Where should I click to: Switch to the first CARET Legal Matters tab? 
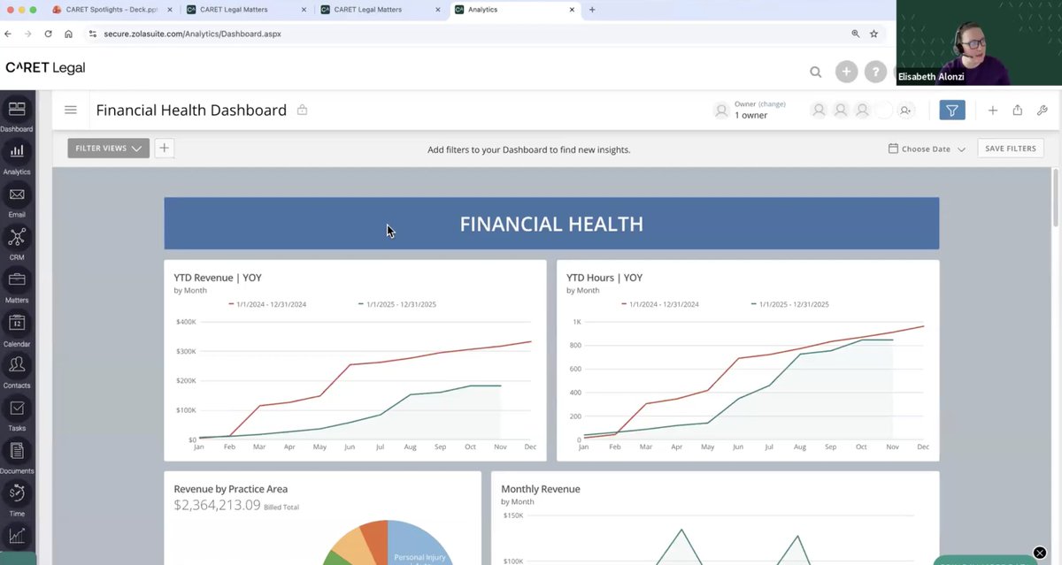pyautogui.click(x=246, y=10)
